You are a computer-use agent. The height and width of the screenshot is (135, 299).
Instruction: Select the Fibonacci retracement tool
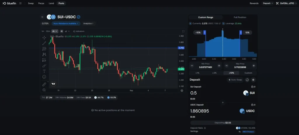44,49
